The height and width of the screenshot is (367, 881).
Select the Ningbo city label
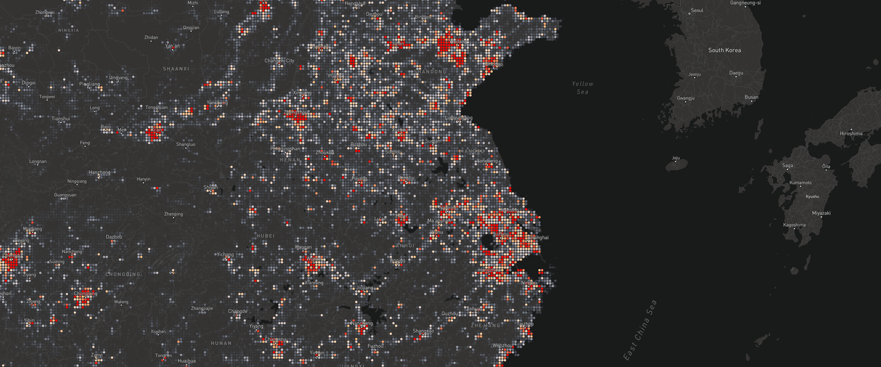pos(529,283)
